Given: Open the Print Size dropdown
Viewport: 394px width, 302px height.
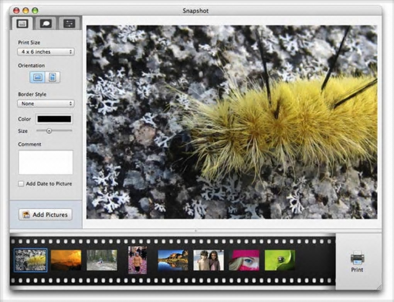Looking at the screenshot, I should [x=46, y=52].
